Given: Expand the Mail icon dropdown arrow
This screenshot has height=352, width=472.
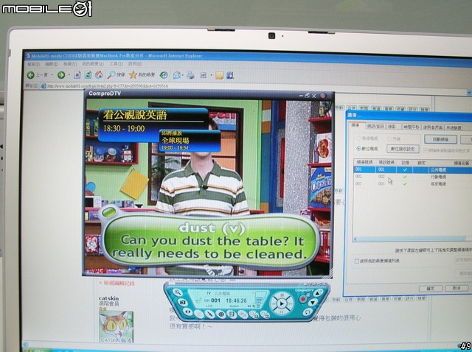Looking at the screenshot, I should [x=183, y=75].
